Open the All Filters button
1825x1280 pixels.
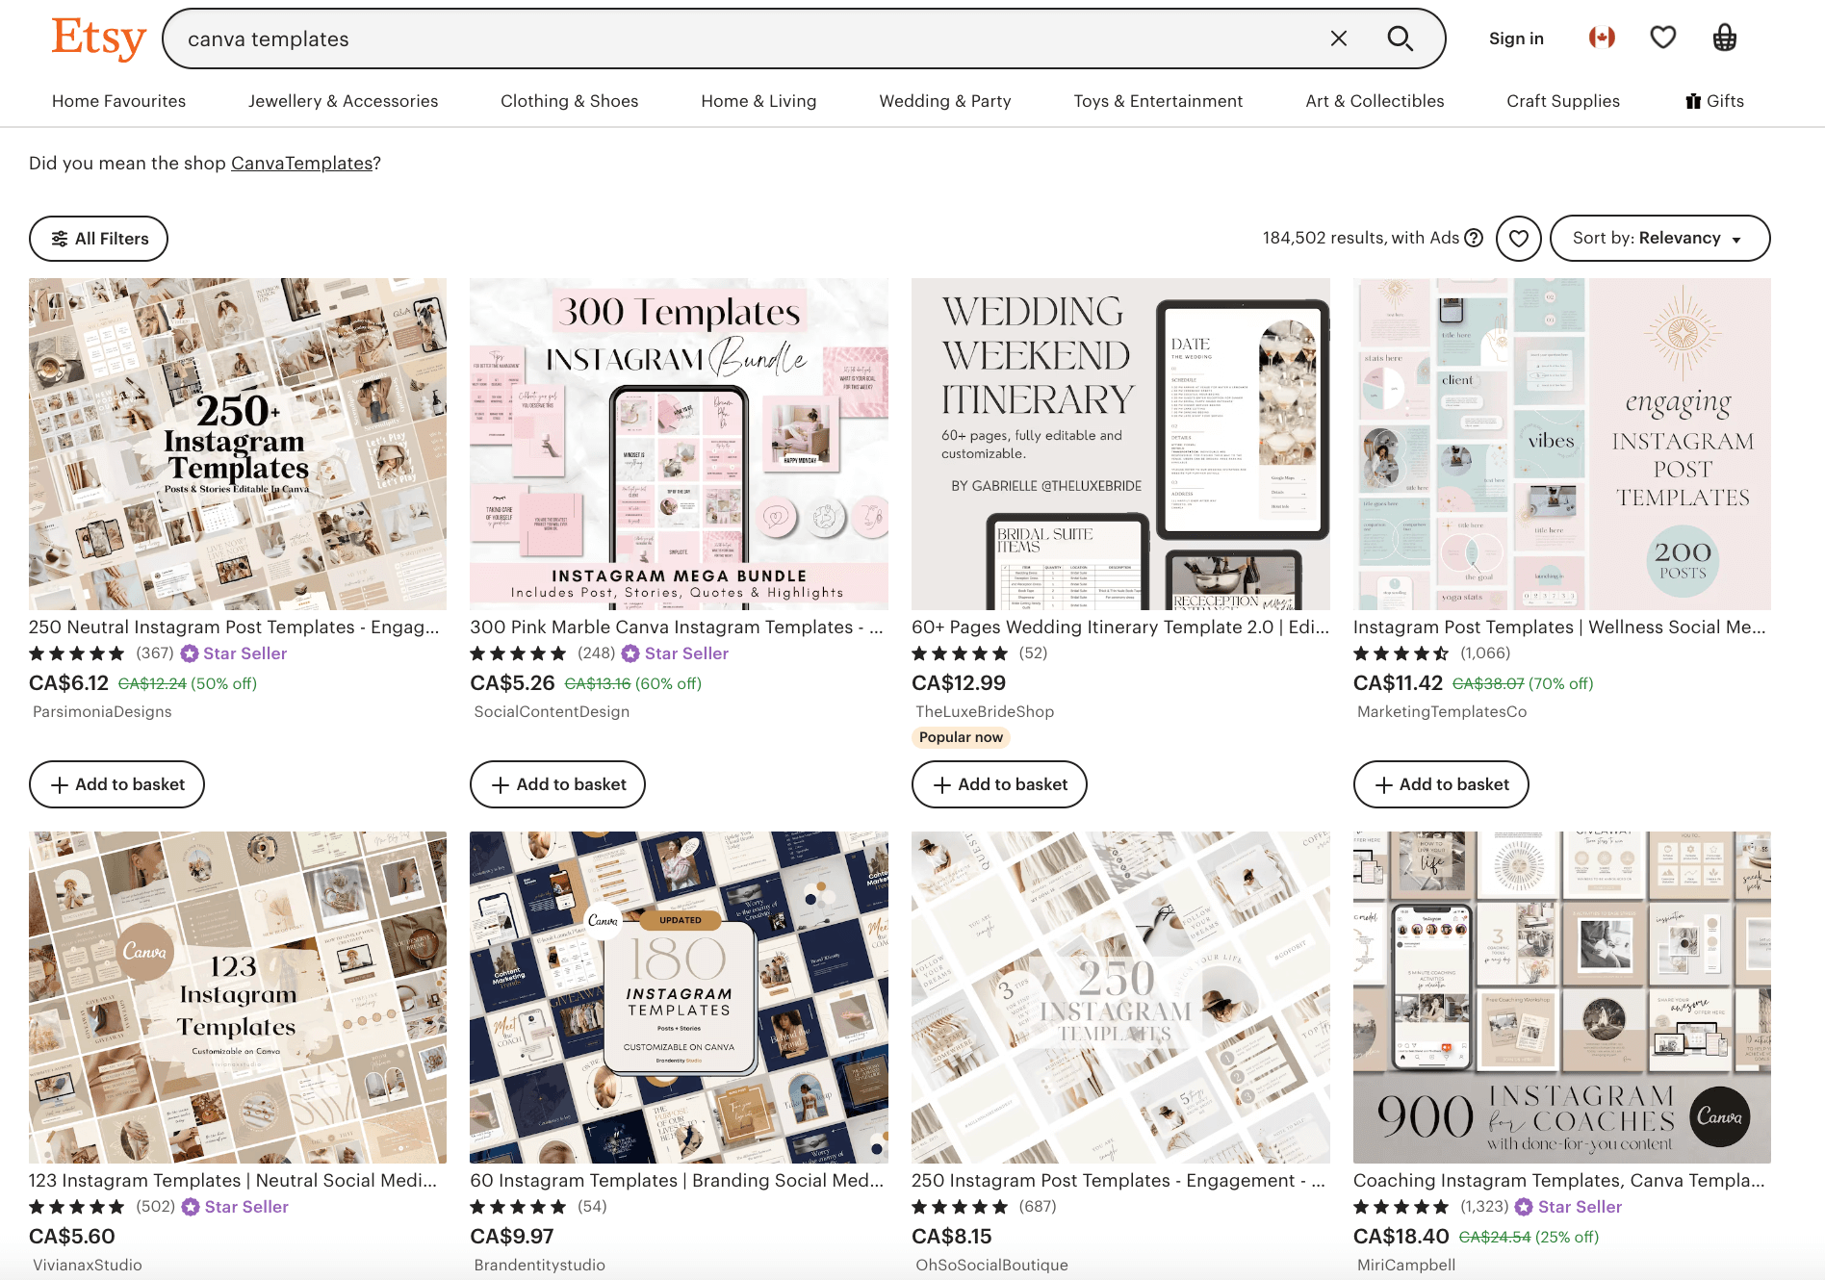coord(98,239)
